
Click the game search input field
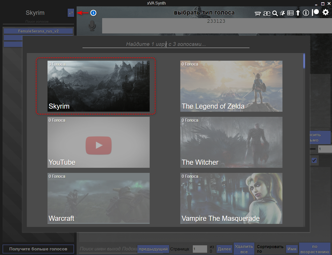point(166,44)
